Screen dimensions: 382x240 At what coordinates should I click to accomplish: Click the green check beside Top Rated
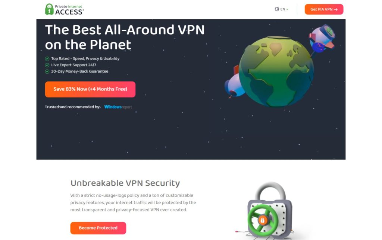47,58
